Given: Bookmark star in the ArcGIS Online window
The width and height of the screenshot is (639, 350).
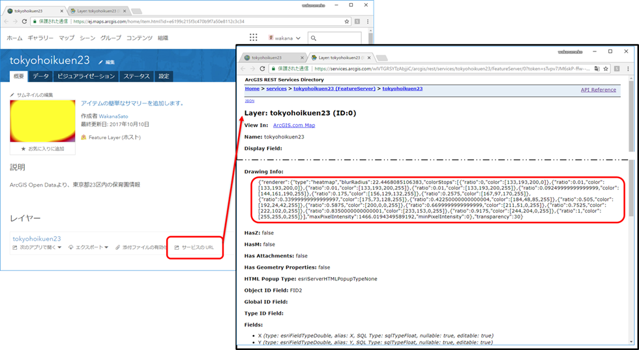Looking at the screenshot, I should point(347,21).
